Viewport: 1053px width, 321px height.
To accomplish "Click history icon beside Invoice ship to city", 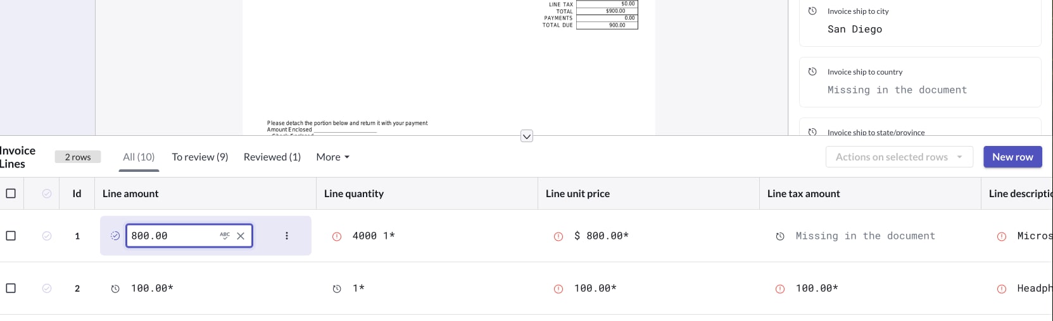I will [x=812, y=11].
